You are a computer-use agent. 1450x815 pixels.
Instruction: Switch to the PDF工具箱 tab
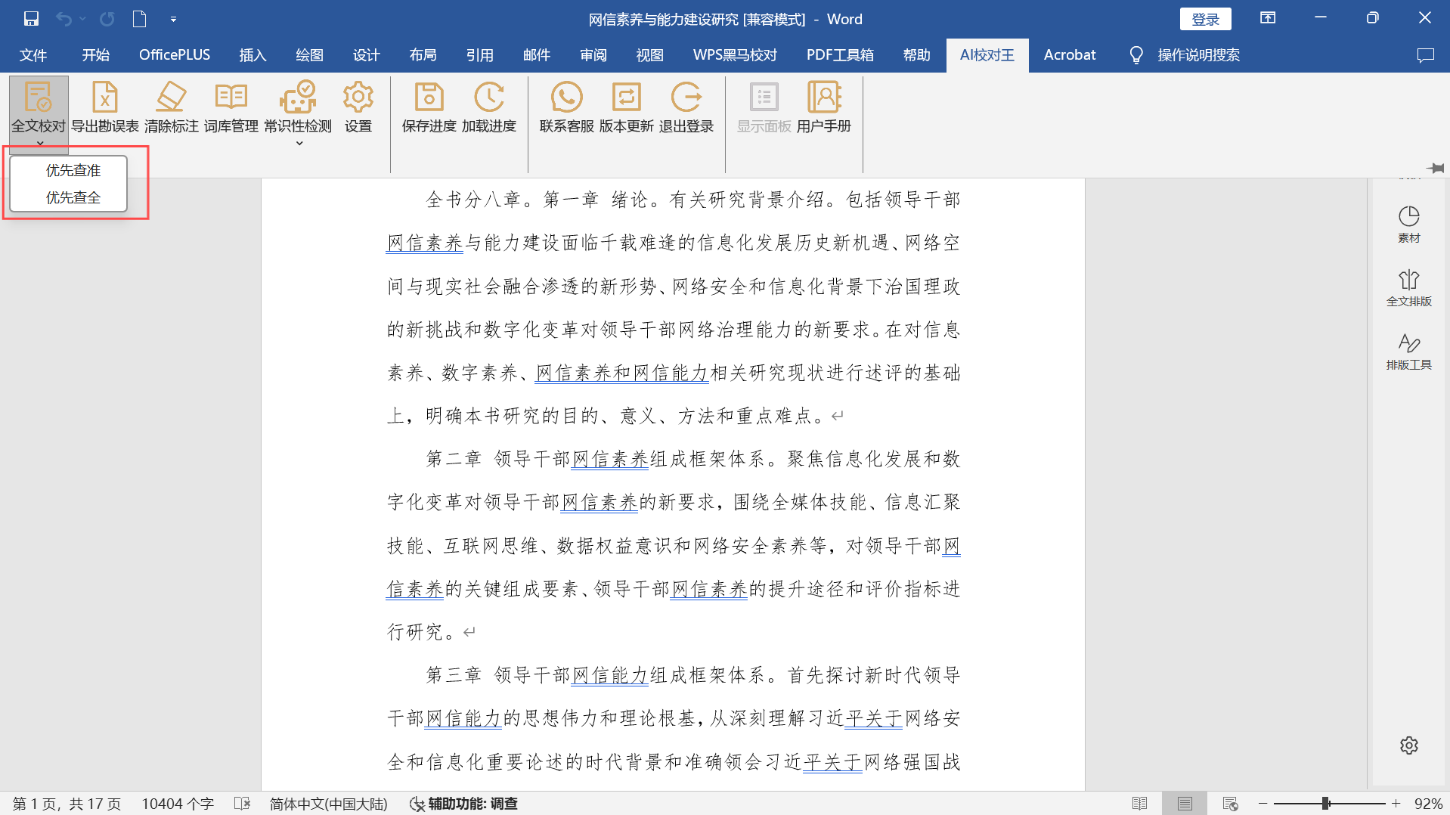840,55
